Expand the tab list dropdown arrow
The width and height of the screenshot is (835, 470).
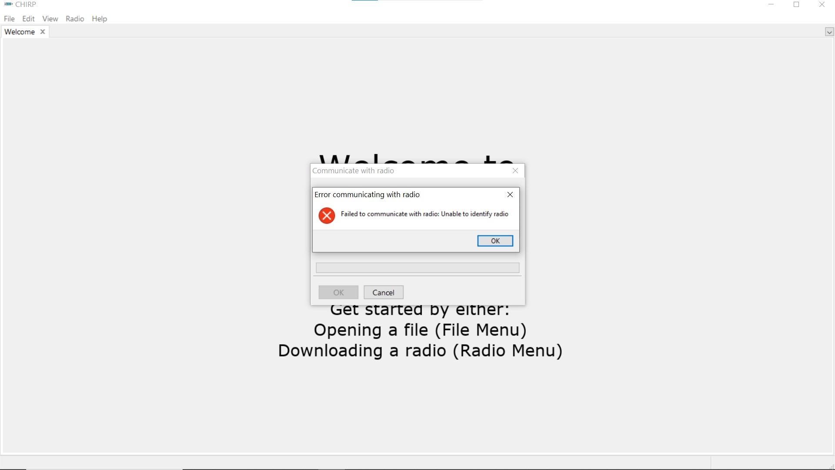[x=829, y=32]
